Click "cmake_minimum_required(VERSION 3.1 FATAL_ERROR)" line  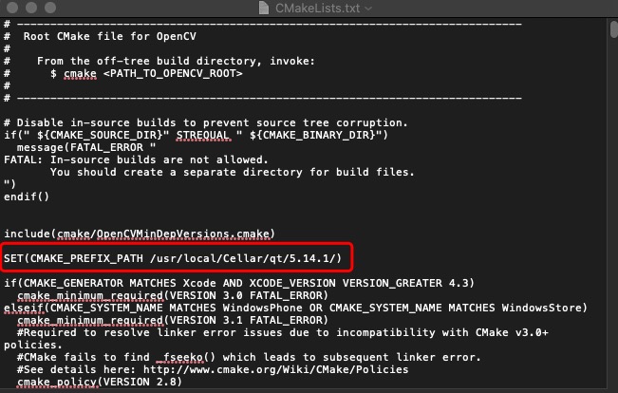click(x=173, y=320)
